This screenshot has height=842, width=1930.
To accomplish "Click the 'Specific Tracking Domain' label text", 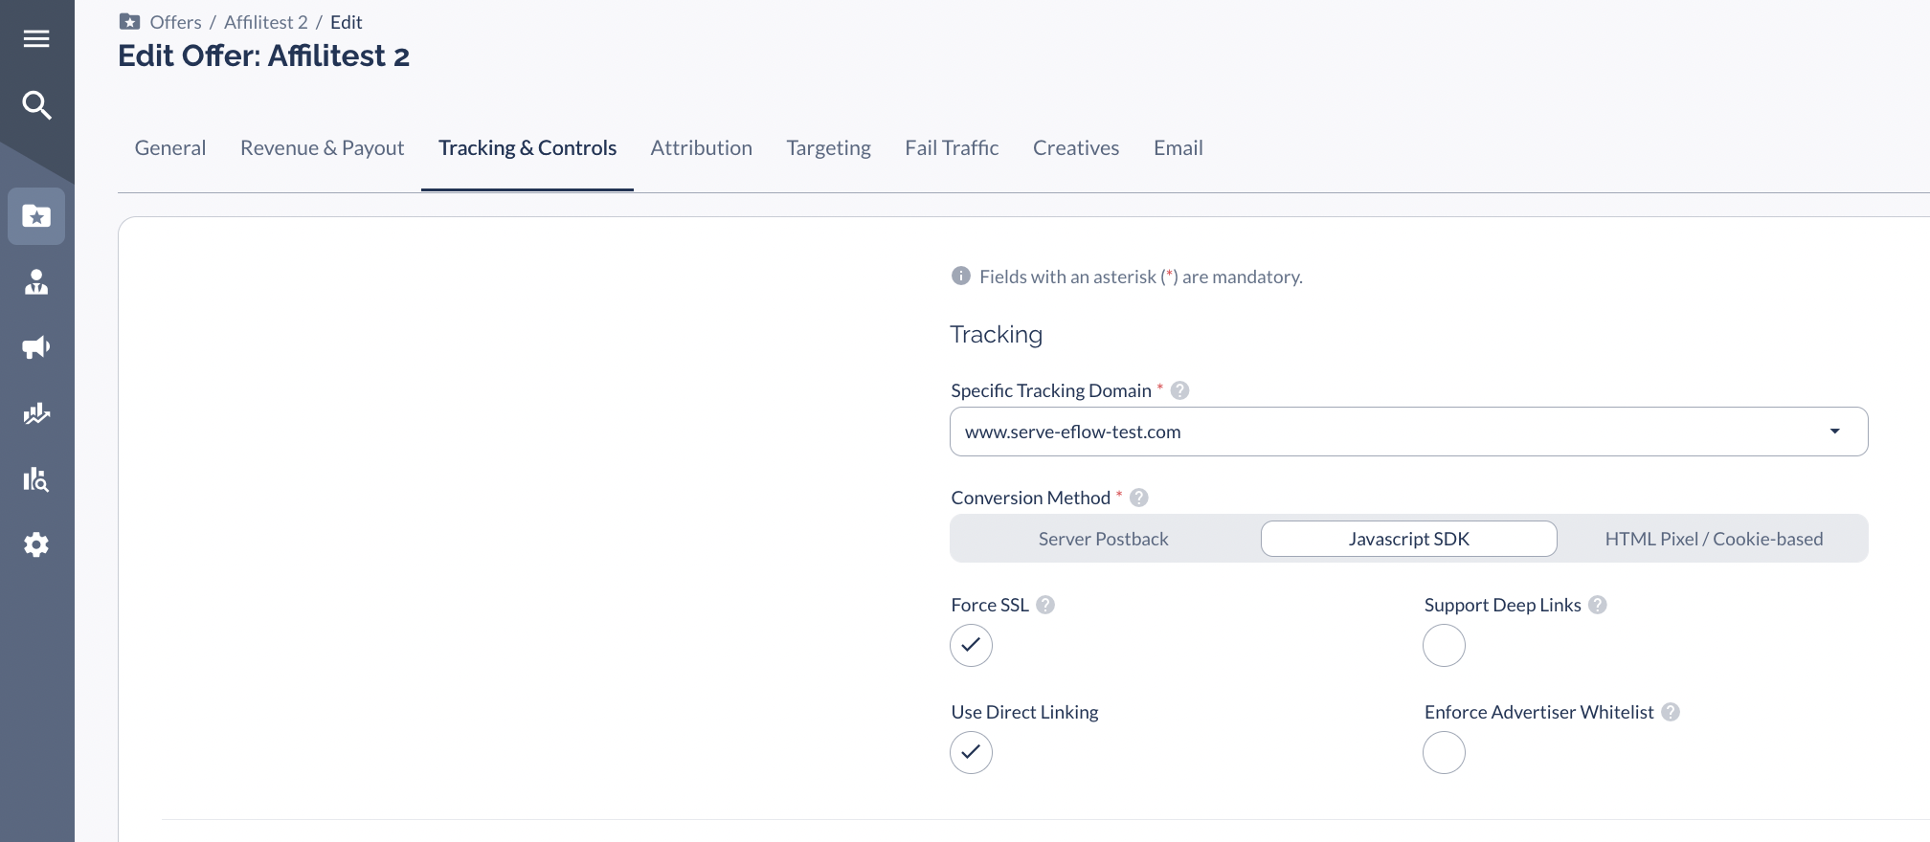I will (x=1051, y=390).
